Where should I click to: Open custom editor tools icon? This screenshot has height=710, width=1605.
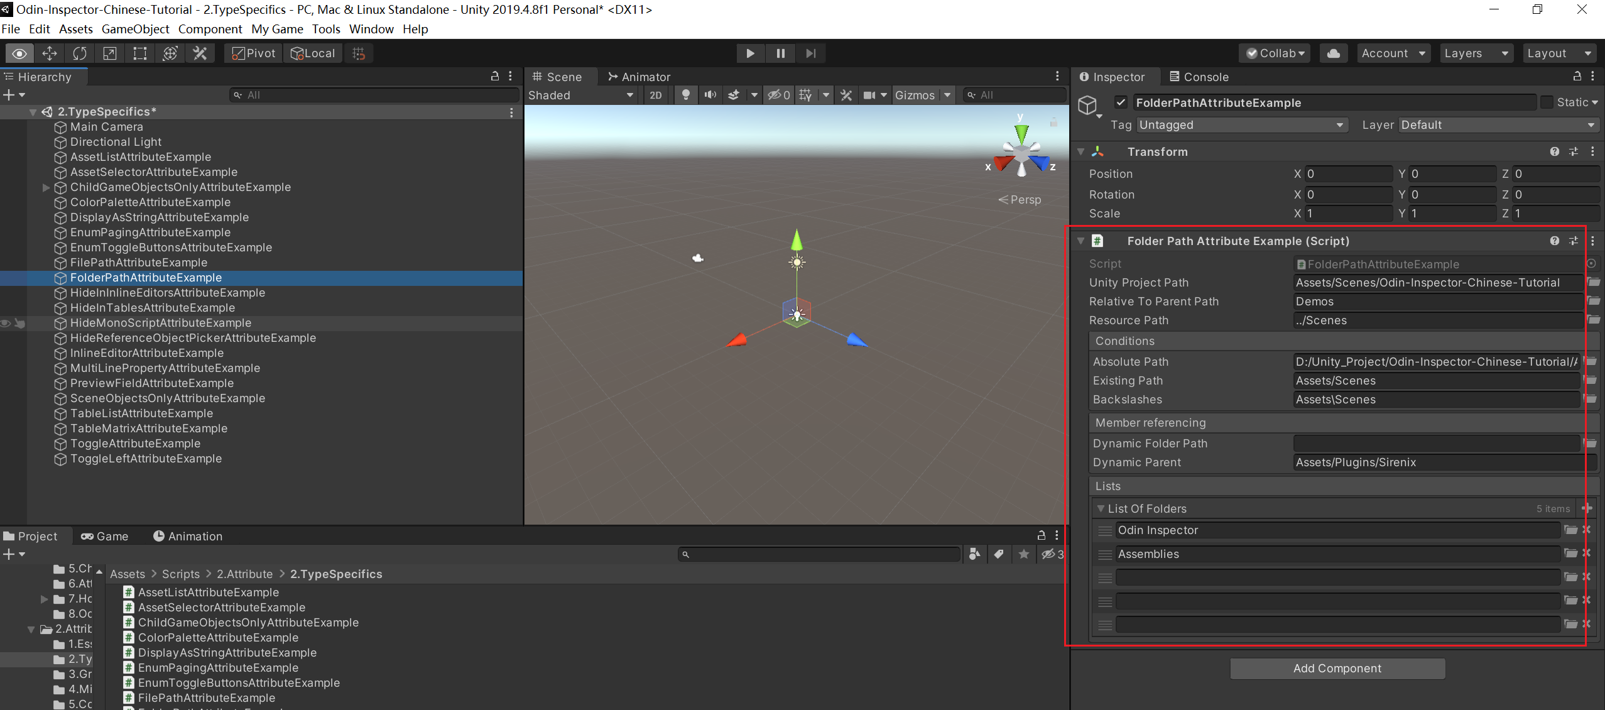pos(200,53)
